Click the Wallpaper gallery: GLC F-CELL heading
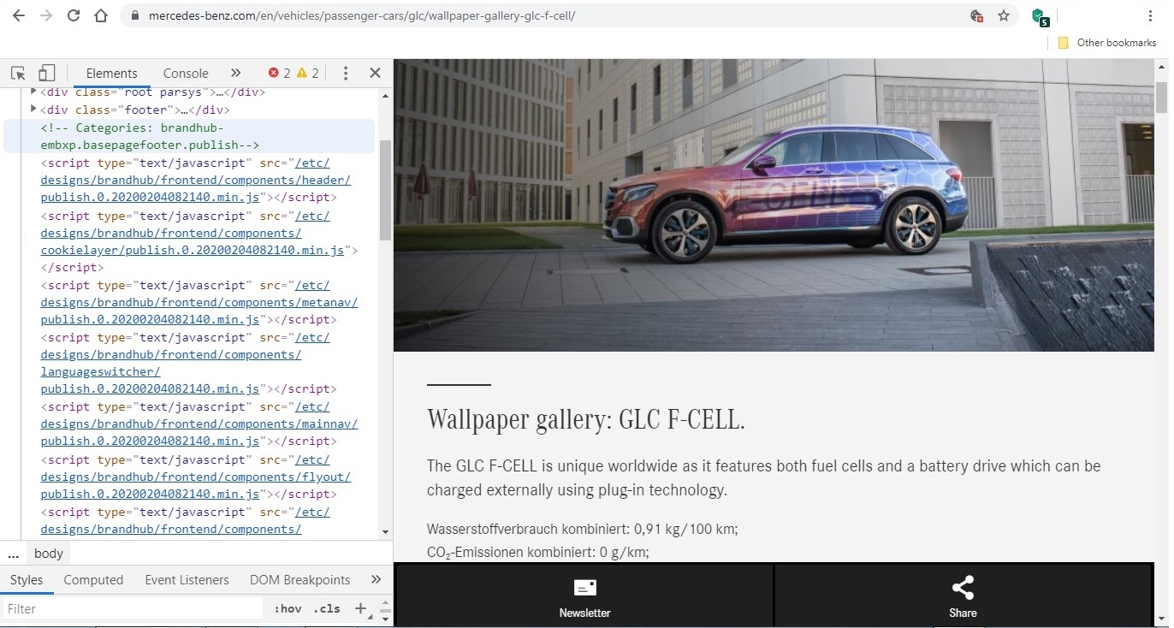This screenshot has width=1174, height=628. [586, 420]
